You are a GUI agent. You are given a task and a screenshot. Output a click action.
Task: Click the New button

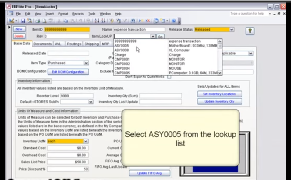[19, 29]
